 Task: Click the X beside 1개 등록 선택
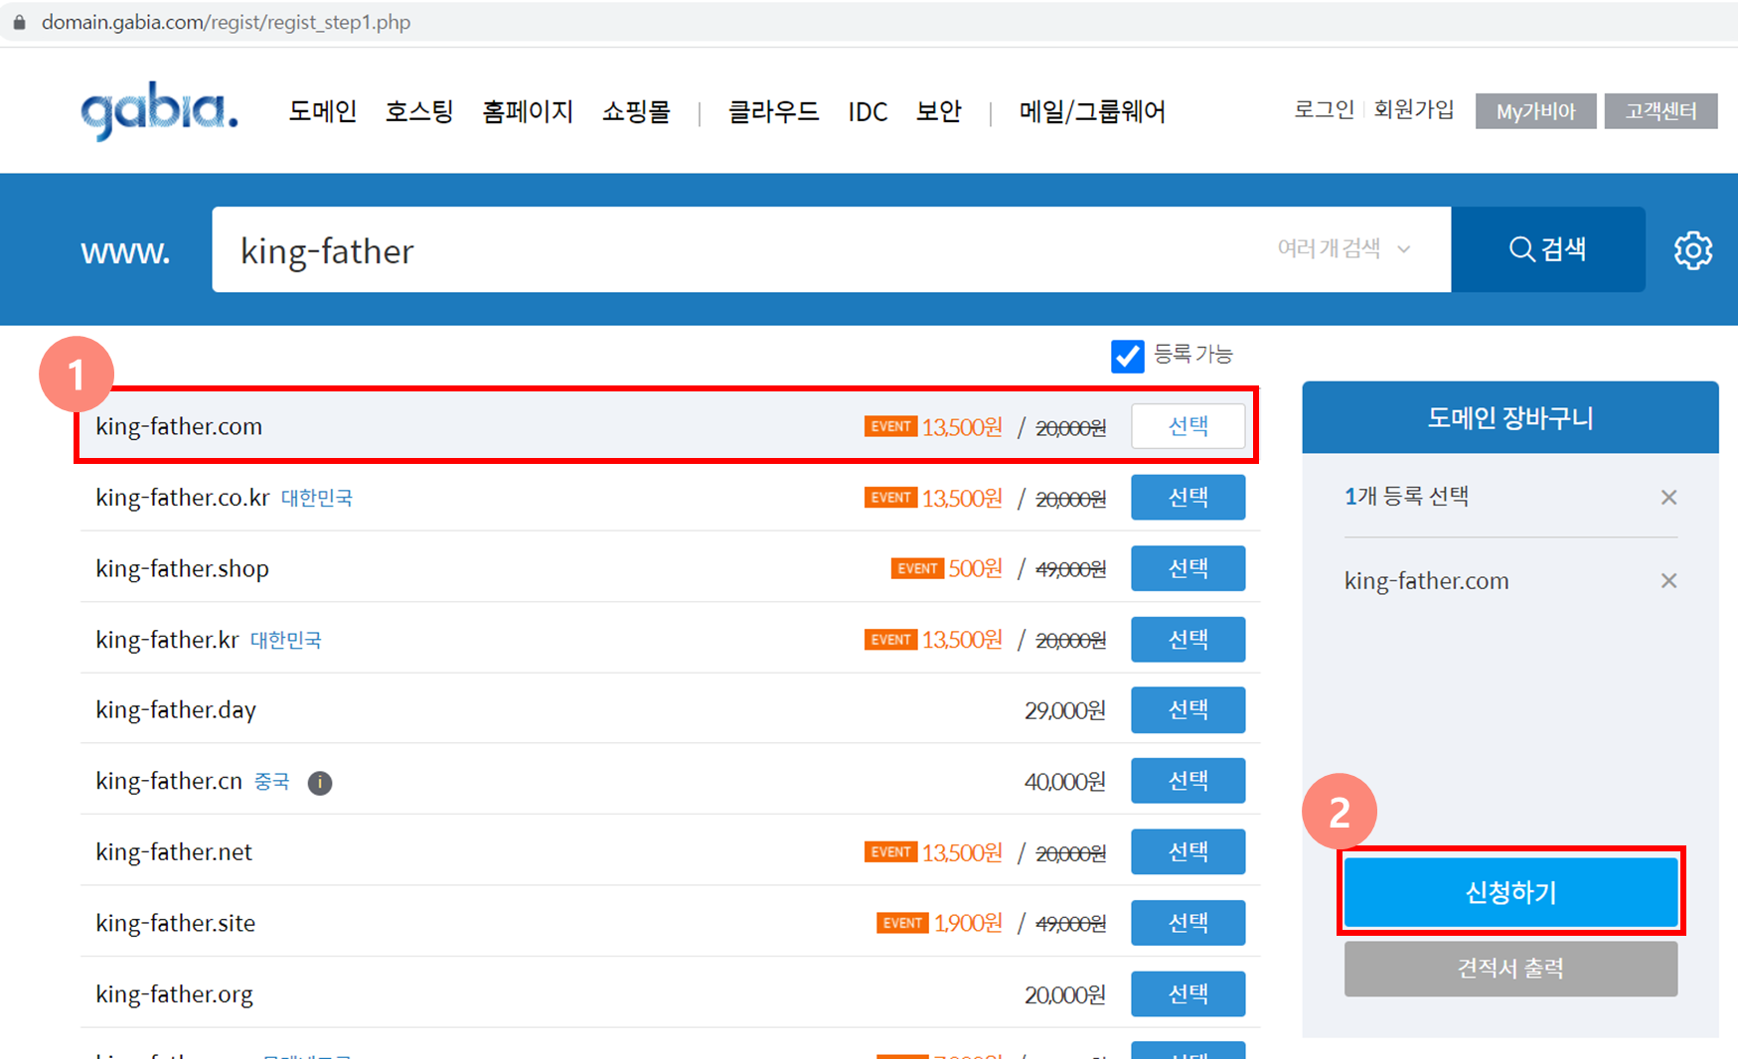[x=1669, y=497]
